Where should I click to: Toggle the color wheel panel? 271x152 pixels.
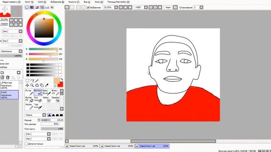(x=27, y=7)
